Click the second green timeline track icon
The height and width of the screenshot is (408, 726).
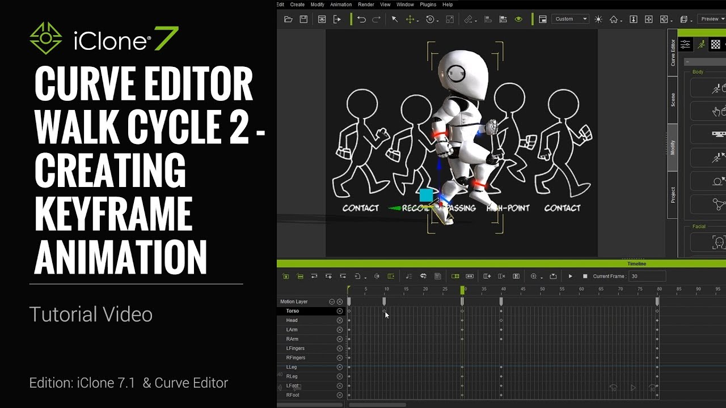[300, 277]
